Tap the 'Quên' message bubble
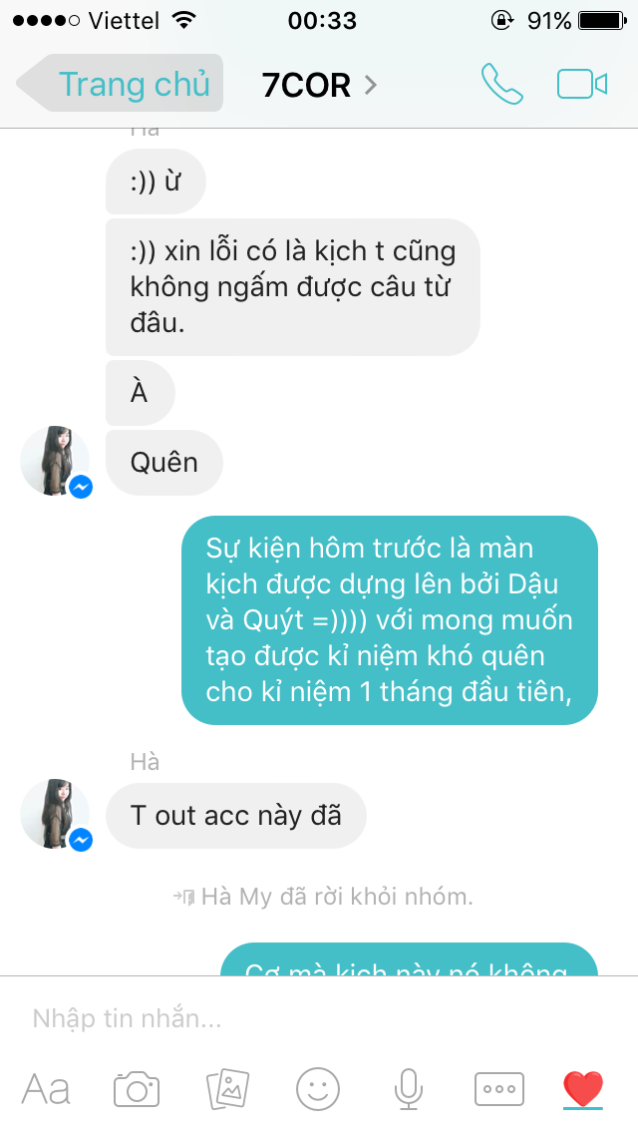638x1133 pixels. pos(164,463)
